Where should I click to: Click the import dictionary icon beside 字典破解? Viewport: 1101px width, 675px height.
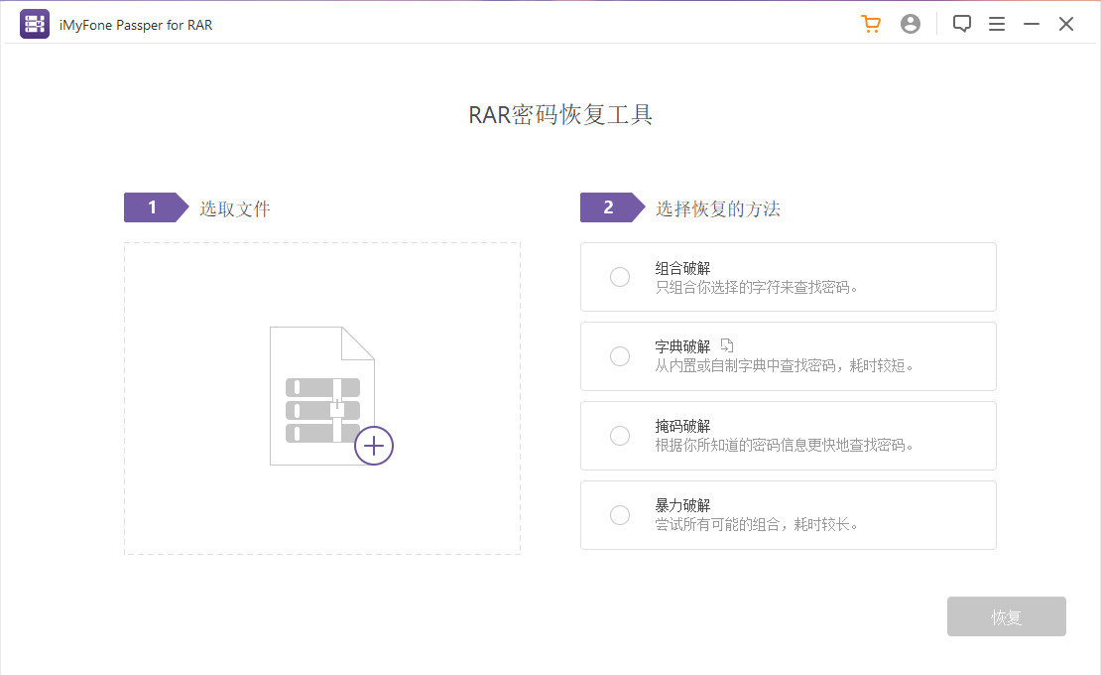point(727,345)
